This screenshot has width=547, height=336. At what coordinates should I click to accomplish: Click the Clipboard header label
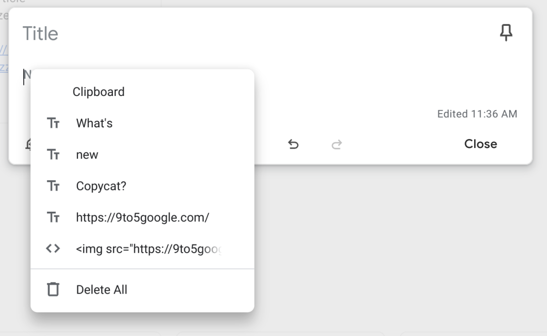98,92
